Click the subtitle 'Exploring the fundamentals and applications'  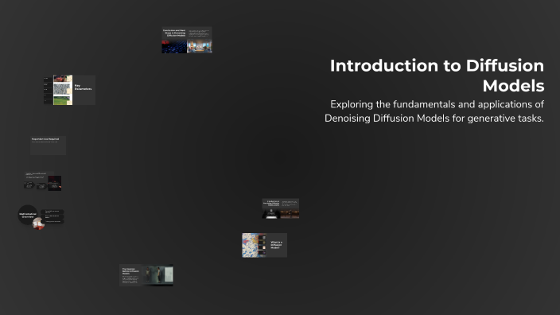[434, 111]
